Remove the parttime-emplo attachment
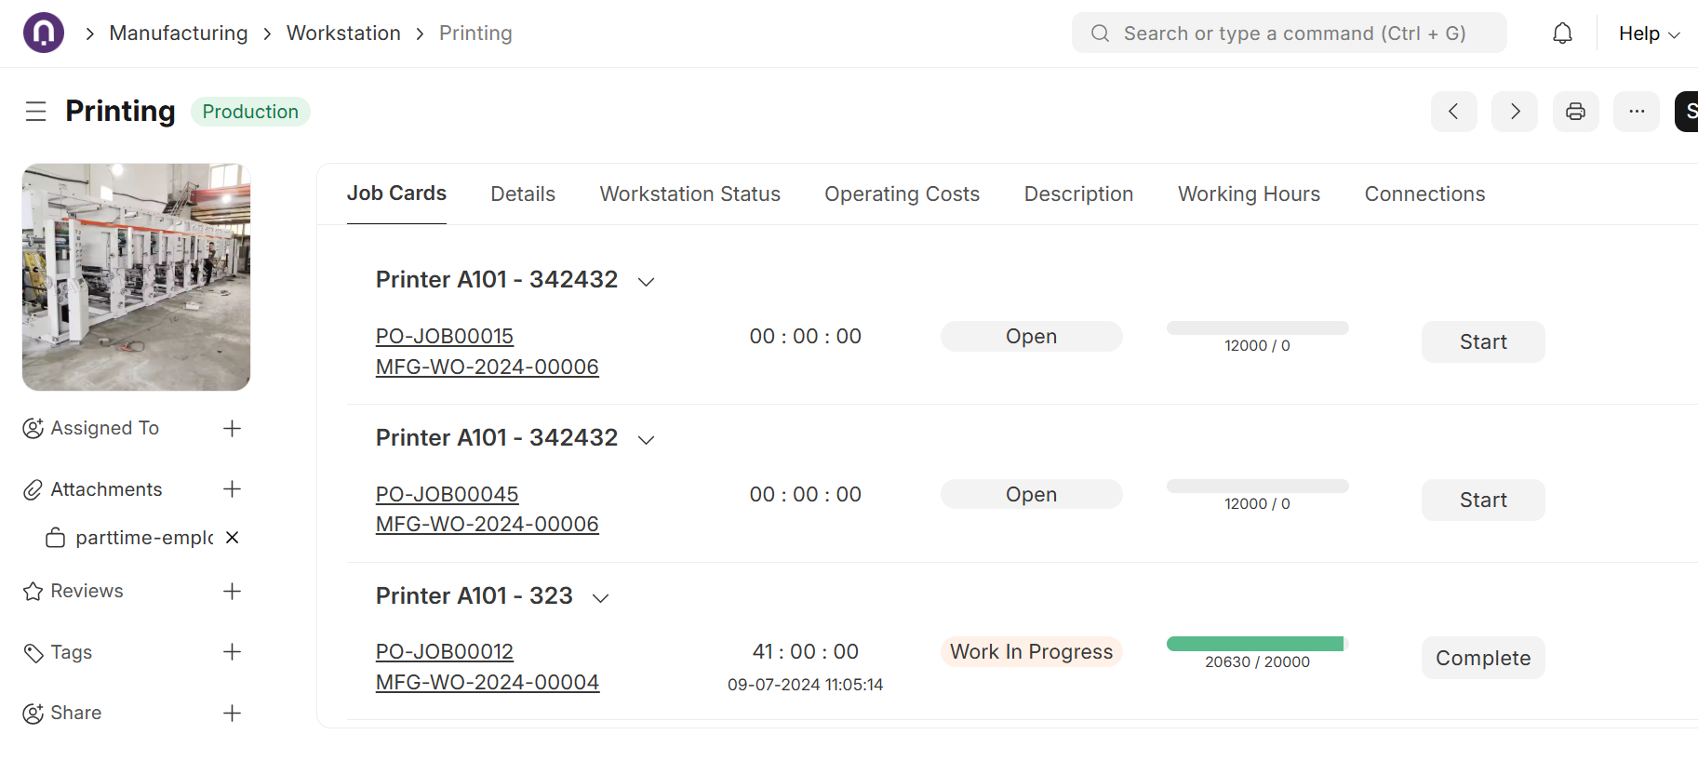Screen dimensions: 1698x761 233,538
